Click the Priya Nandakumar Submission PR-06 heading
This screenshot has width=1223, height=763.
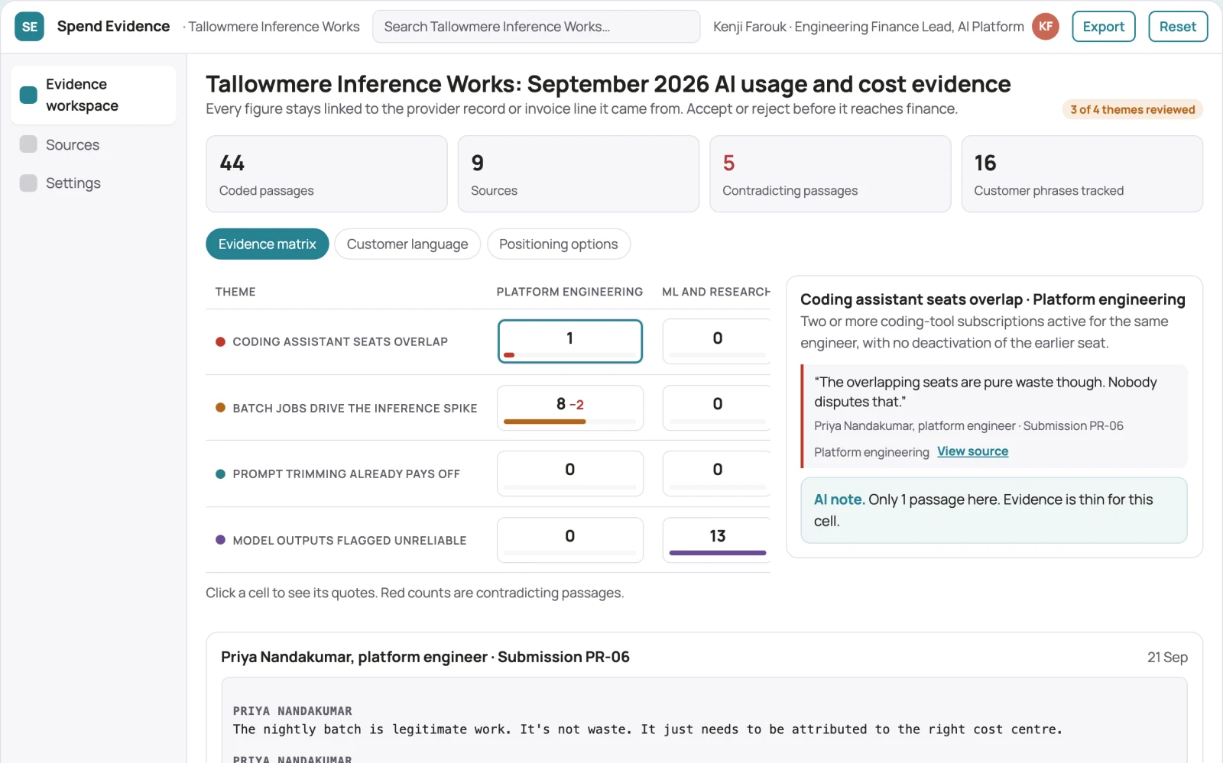coord(425,657)
